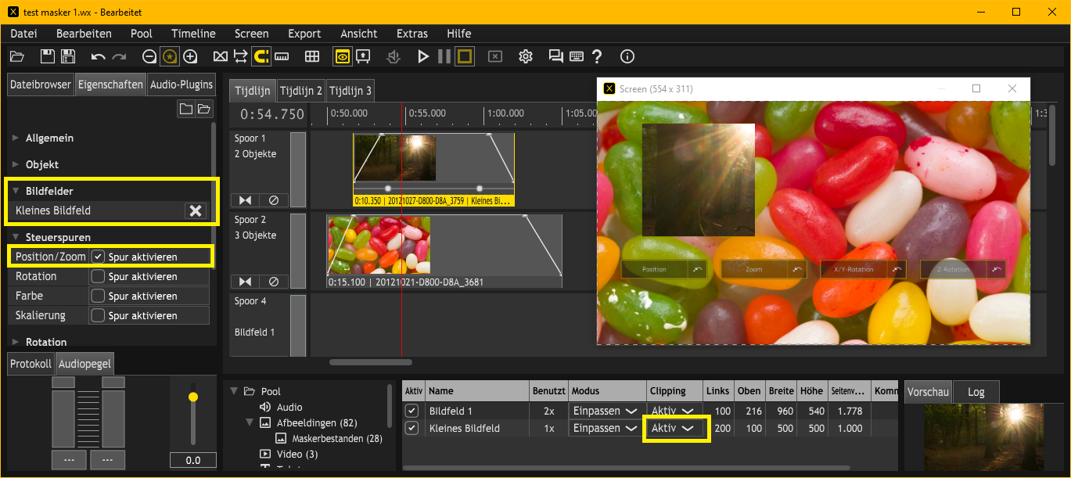This screenshot has height=478, width=1071.
Task: Open settings with the gear icon
Action: click(x=526, y=56)
